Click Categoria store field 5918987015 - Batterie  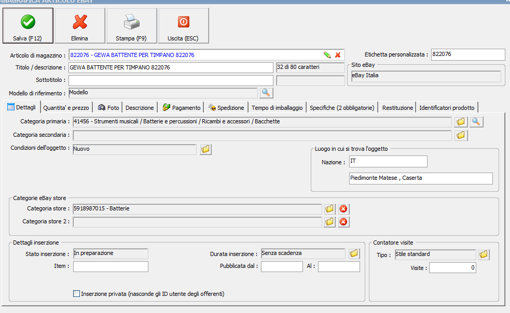(197, 209)
